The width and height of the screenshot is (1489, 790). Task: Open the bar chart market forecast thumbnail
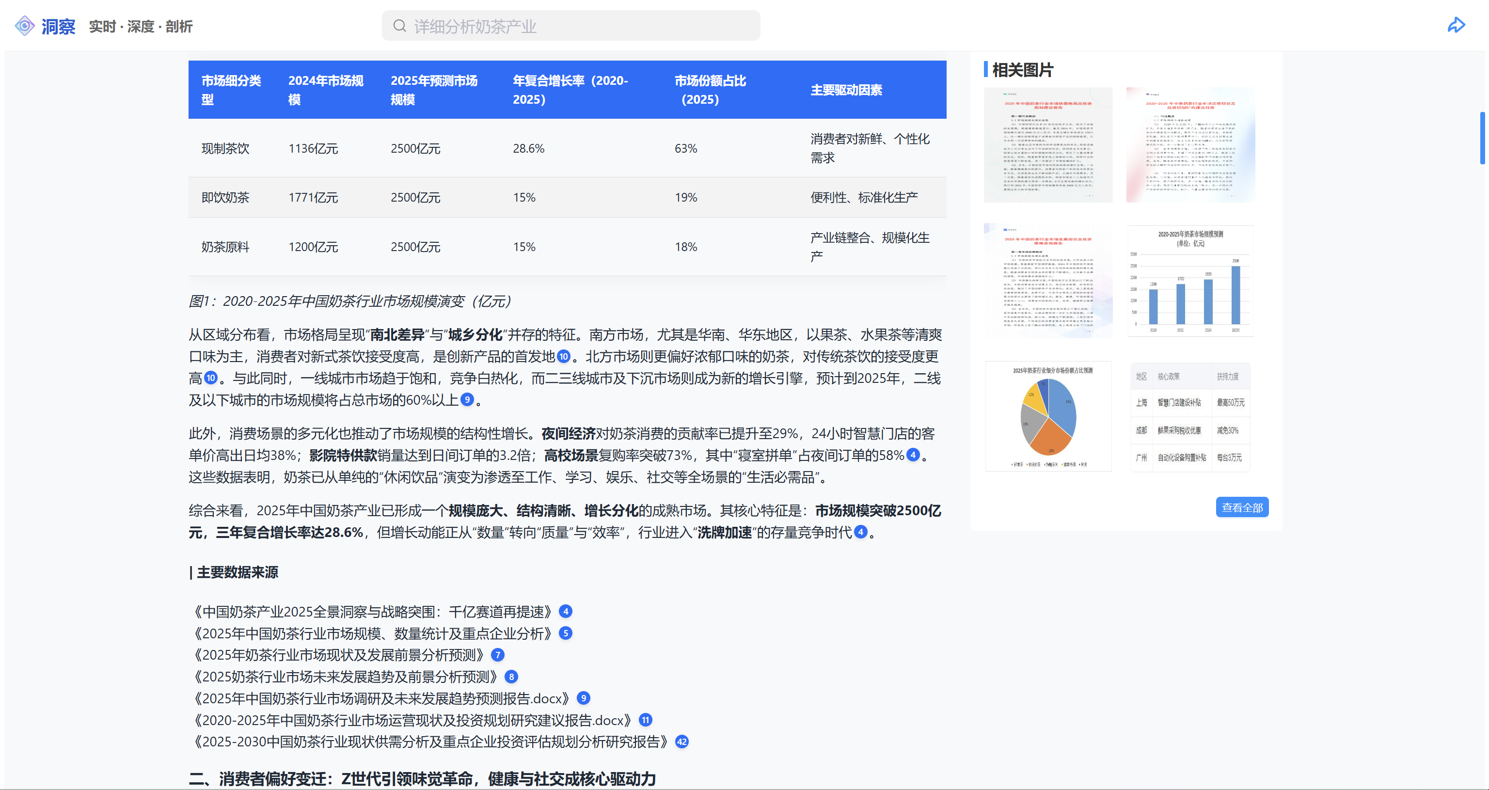[1190, 281]
